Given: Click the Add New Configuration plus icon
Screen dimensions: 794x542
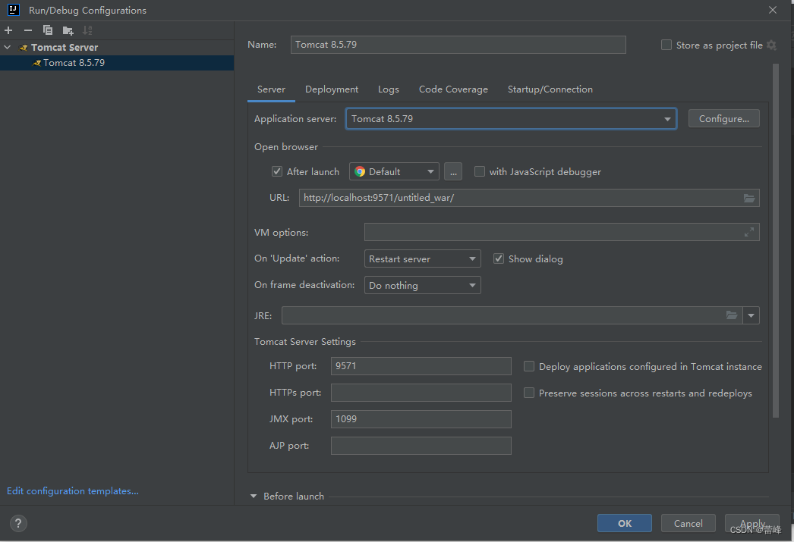Looking at the screenshot, I should pos(8,30).
